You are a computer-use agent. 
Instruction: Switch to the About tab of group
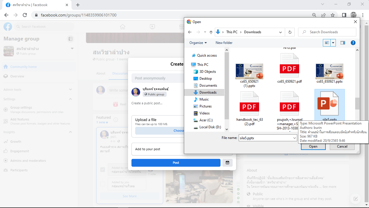point(101,73)
